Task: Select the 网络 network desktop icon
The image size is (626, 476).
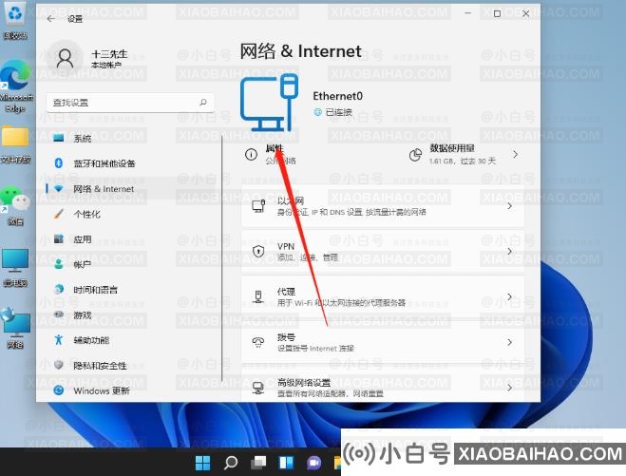Action: click(x=15, y=328)
